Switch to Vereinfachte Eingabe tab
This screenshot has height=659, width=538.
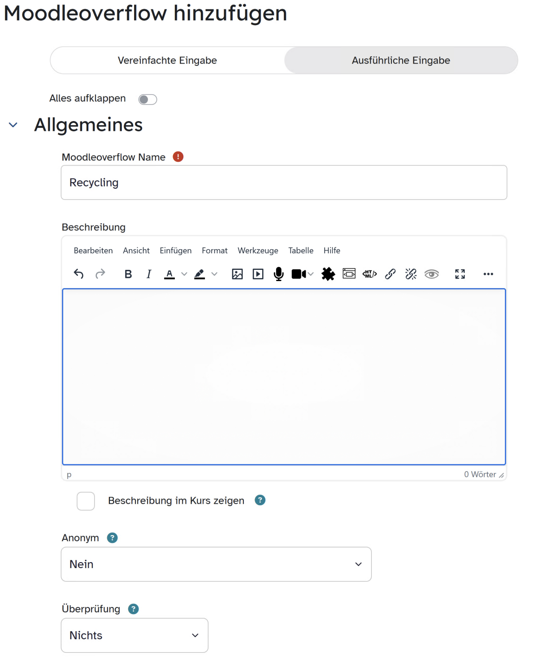pos(167,61)
